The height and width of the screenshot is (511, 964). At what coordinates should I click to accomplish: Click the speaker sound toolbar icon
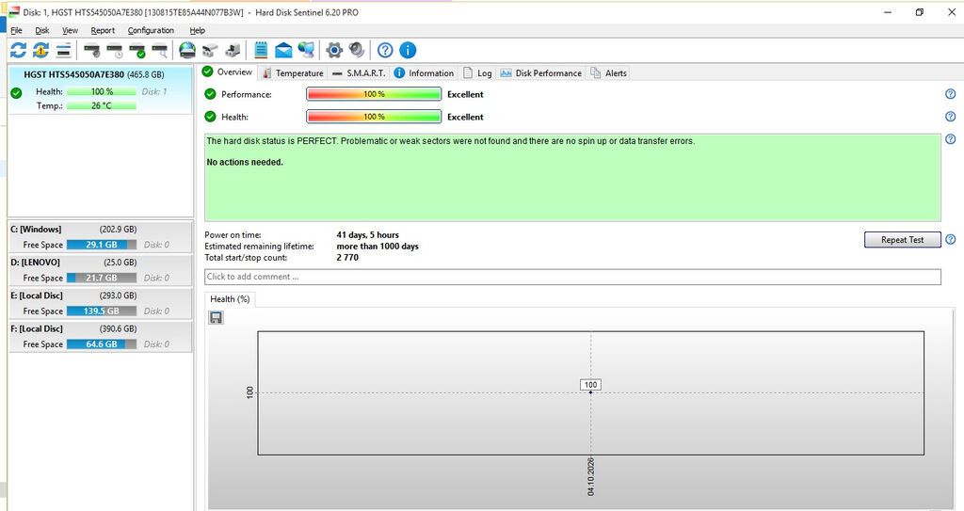(357, 50)
